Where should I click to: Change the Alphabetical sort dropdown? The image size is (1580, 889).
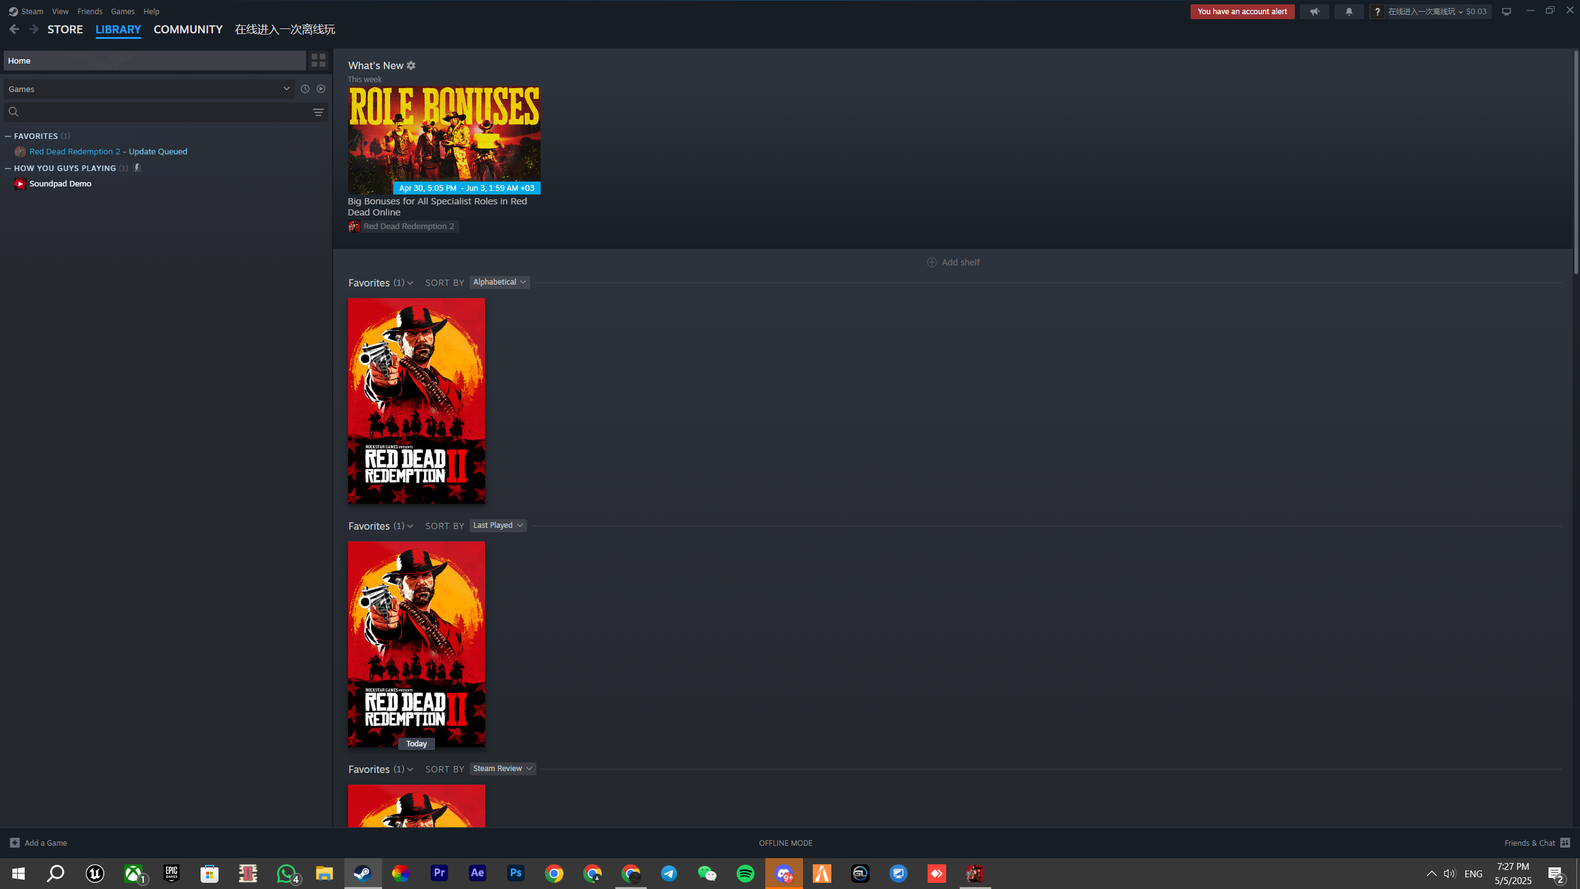tap(499, 282)
